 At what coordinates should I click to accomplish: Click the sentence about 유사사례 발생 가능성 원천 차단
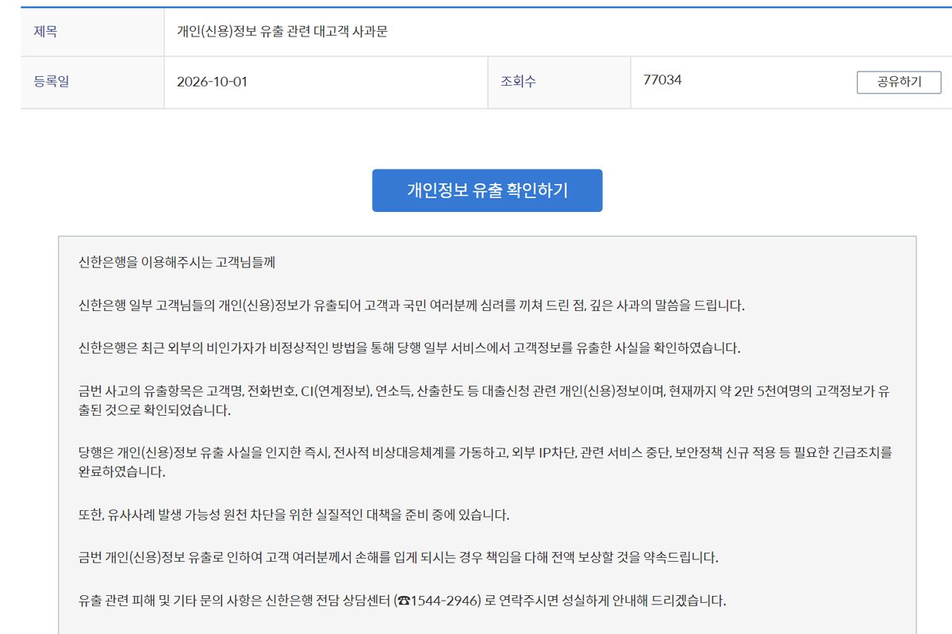click(x=294, y=515)
